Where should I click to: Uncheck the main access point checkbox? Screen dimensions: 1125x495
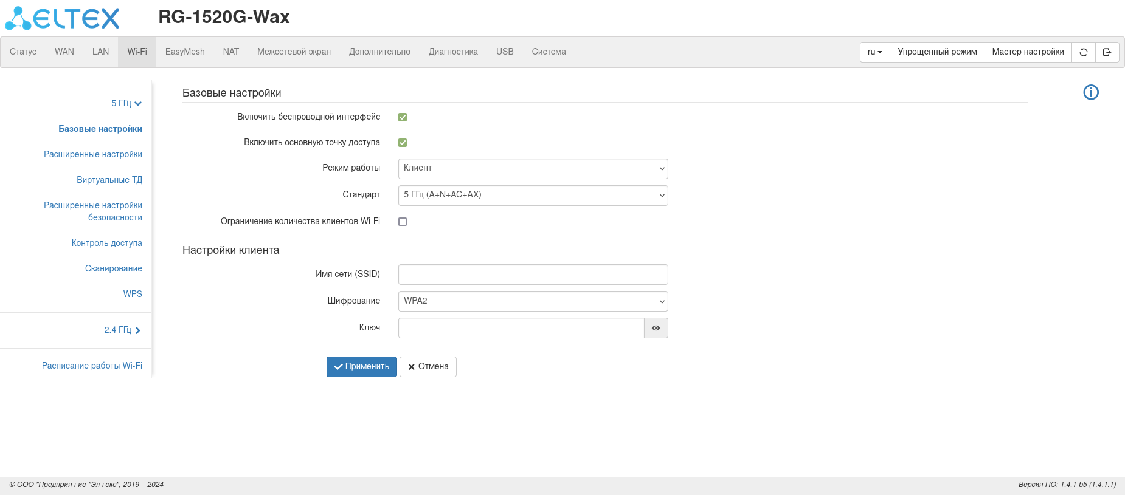tap(403, 143)
